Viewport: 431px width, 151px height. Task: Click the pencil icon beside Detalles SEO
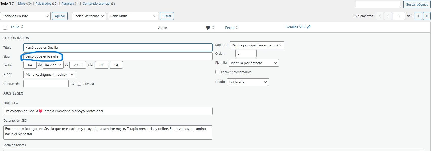309,27
